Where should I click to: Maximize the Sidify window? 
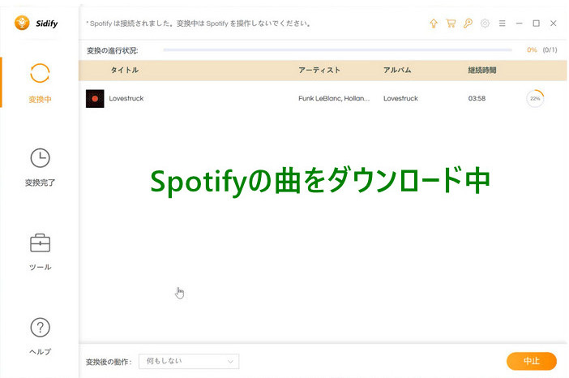coord(536,24)
